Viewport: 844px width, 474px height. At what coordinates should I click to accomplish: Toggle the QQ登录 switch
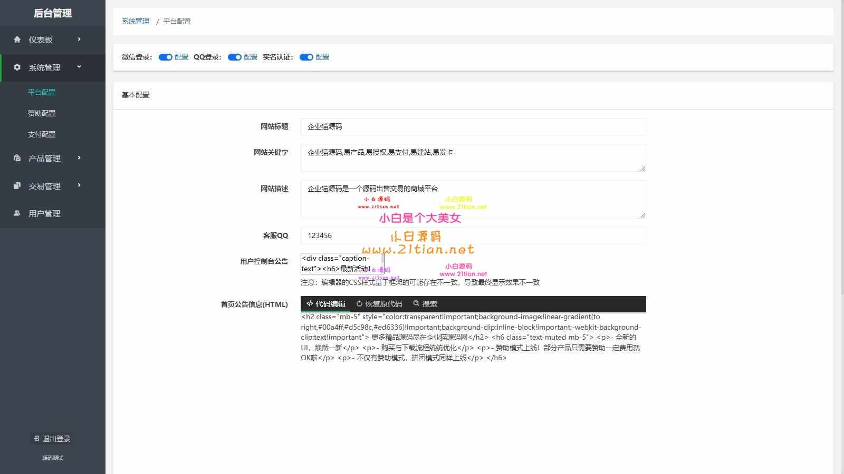[234, 57]
